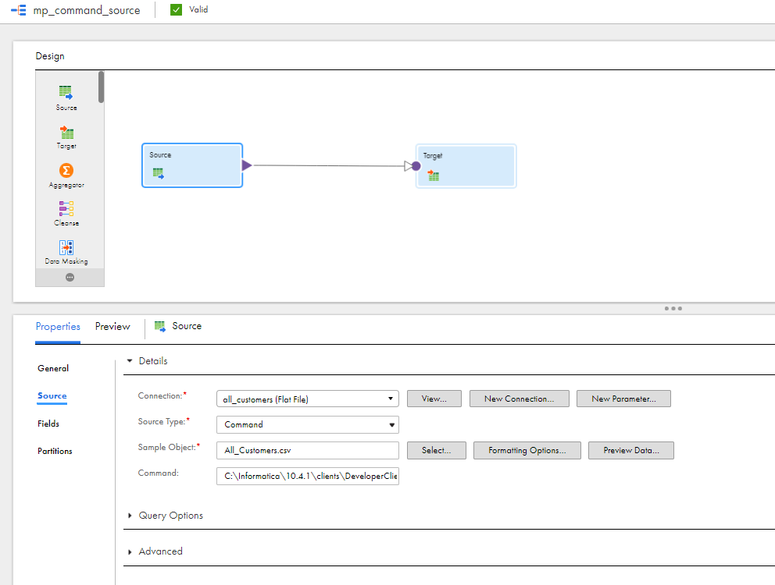Pick the Aggregator transformation icon
Image resolution: width=775 pixels, height=585 pixels.
66,170
